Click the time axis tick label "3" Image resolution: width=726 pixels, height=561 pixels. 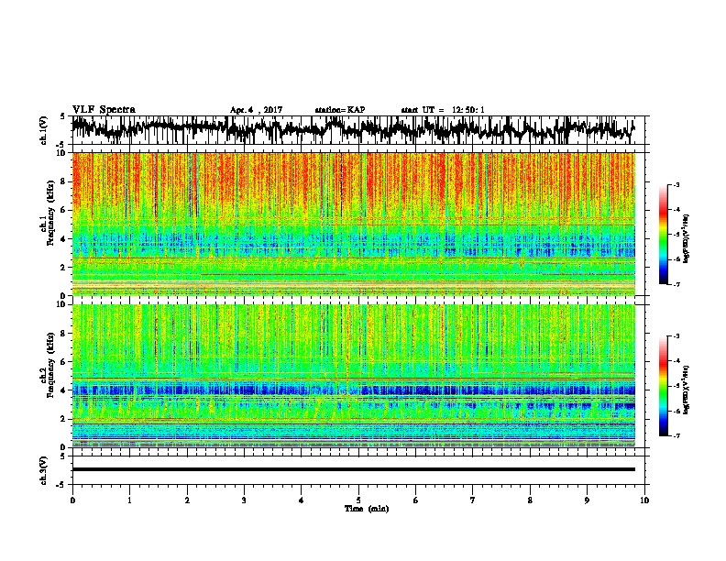point(244,500)
